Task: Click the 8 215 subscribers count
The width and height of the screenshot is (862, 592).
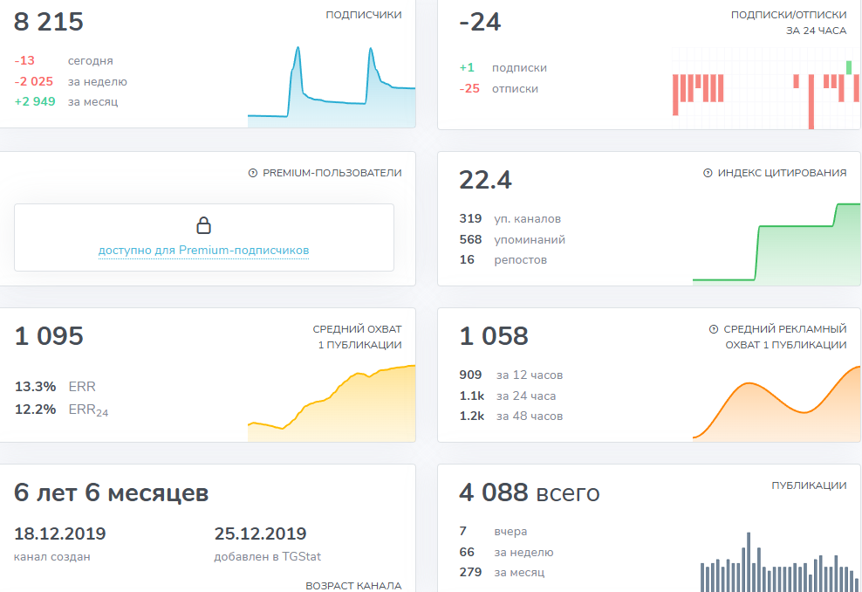Action: [x=48, y=22]
